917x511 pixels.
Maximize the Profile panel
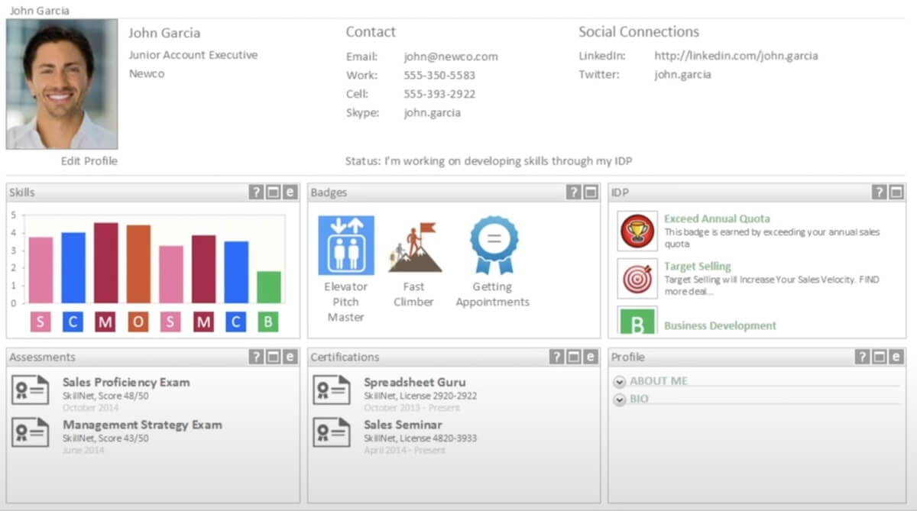[x=880, y=357]
